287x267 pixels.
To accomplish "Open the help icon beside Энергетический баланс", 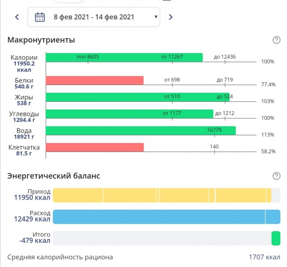I will (x=276, y=176).
